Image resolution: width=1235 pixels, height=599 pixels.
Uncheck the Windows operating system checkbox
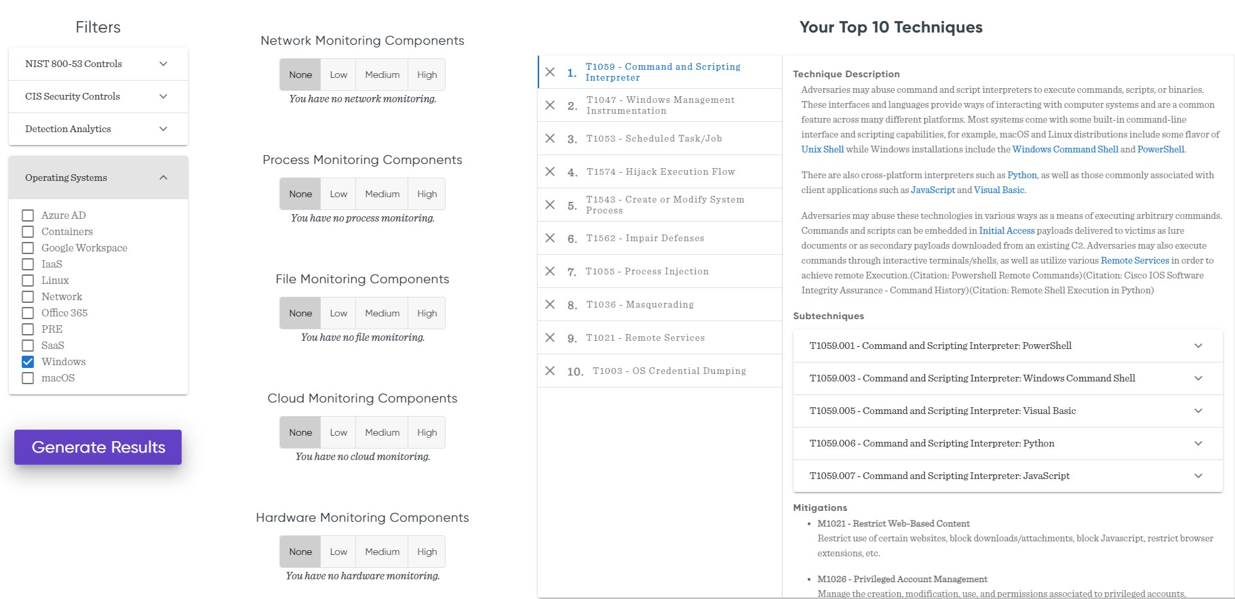coord(28,362)
